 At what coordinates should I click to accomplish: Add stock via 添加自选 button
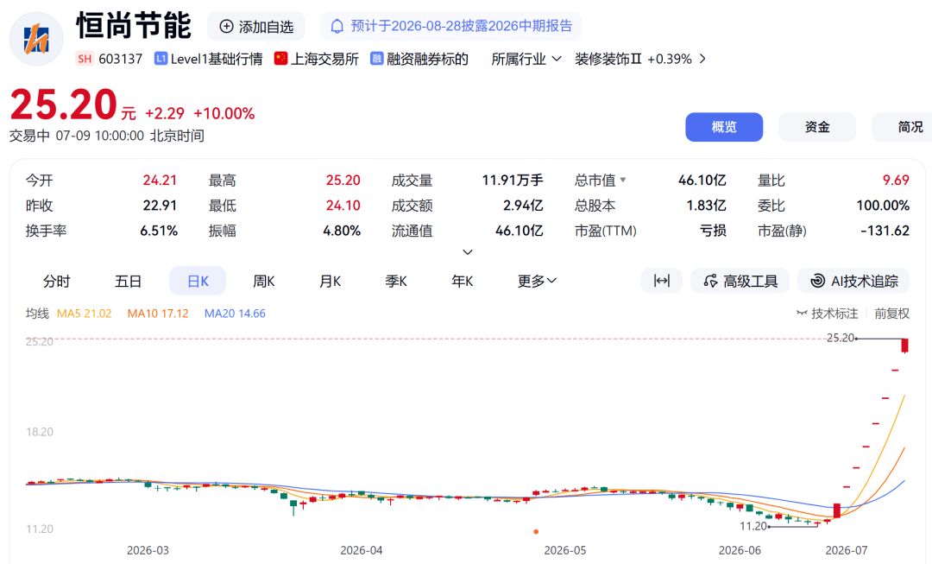[256, 27]
